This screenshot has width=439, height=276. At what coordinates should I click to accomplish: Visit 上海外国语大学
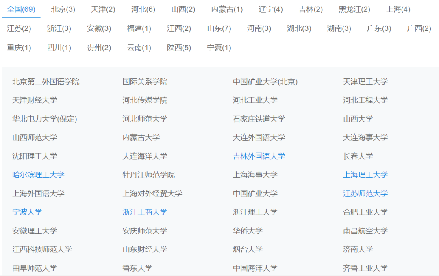tap(38, 193)
